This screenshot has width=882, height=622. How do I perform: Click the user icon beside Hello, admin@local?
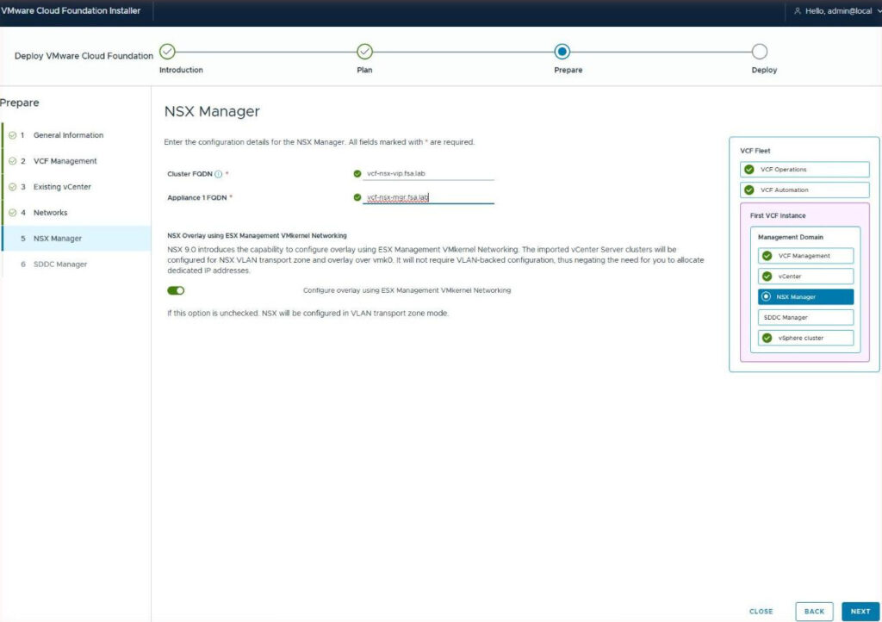pos(797,11)
